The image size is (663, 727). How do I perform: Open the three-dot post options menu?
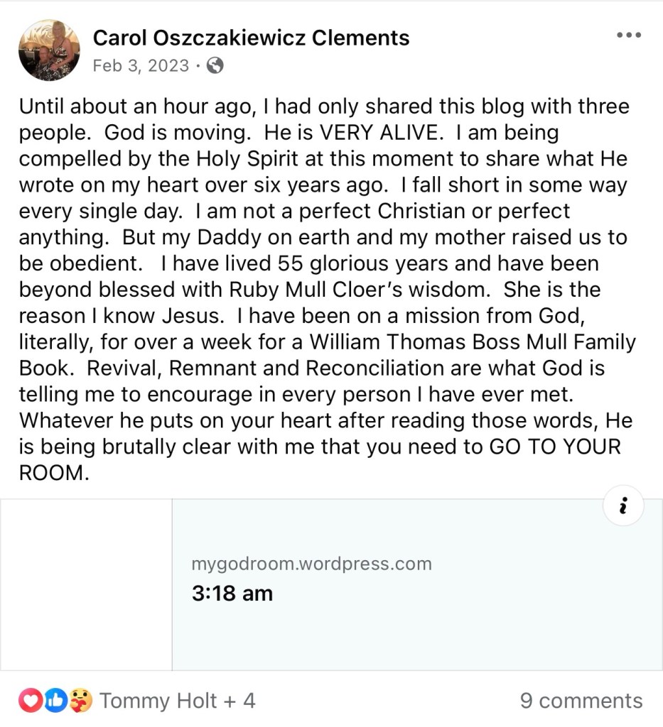(x=629, y=35)
